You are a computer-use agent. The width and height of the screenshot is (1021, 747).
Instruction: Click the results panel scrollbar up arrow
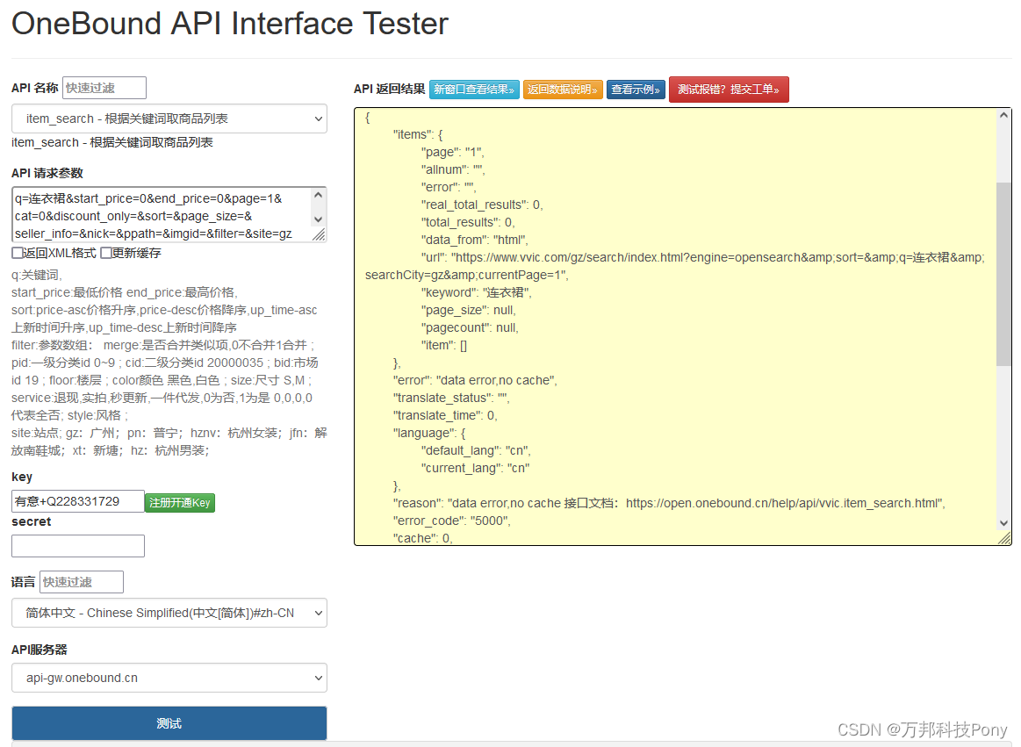tap(1004, 116)
